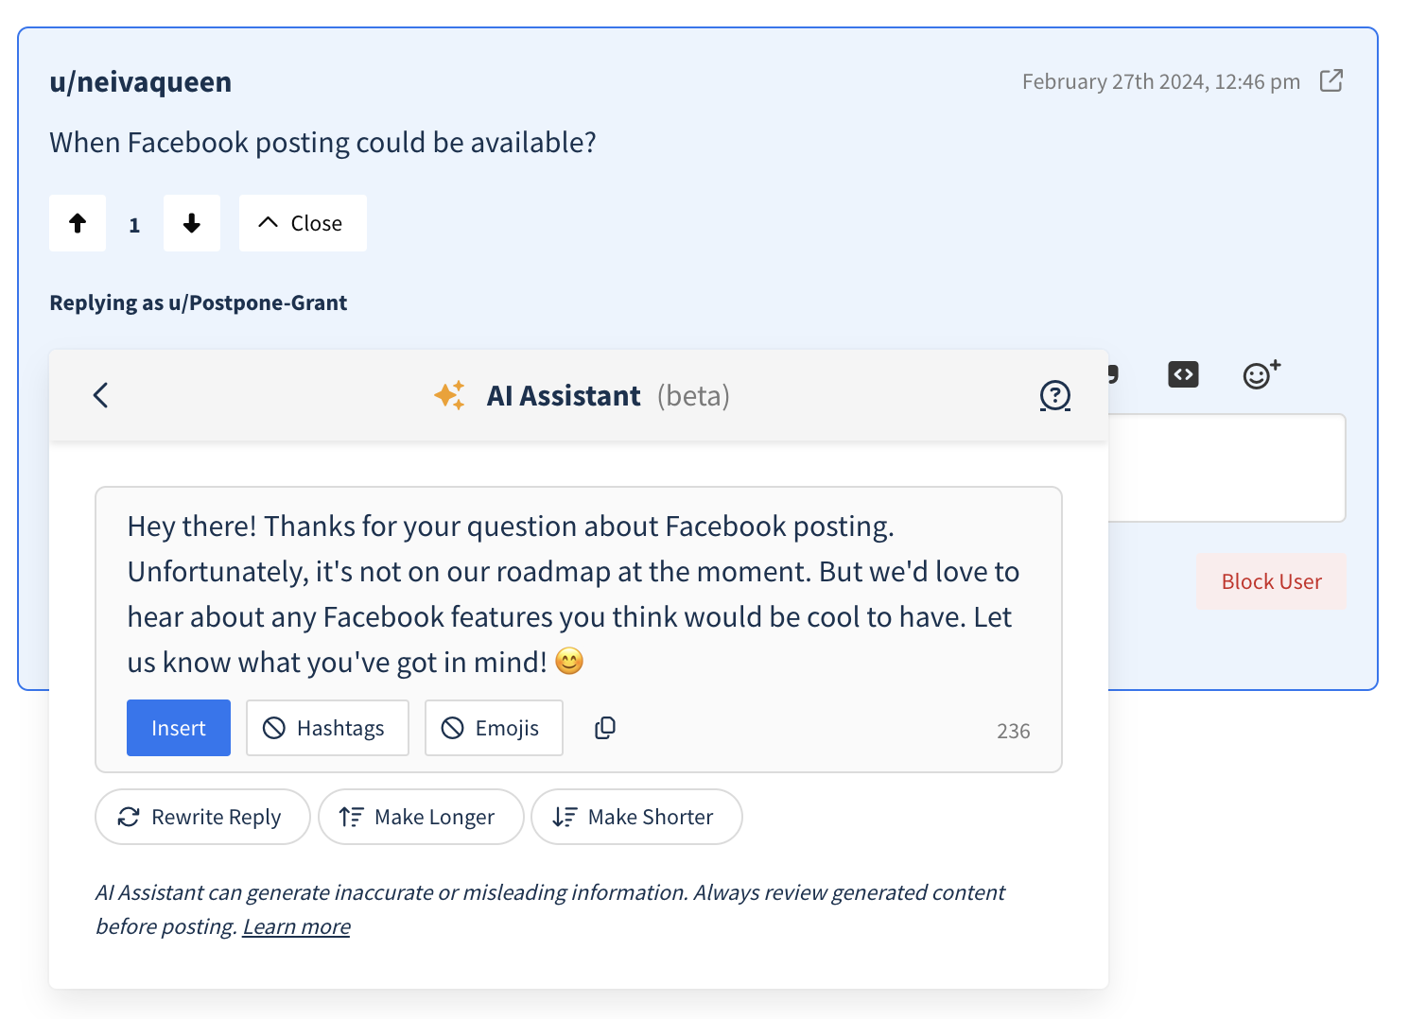1409x1019 pixels.
Task: Downvote the comment from u/neivaqueen
Action: click(x=192, y=223)
